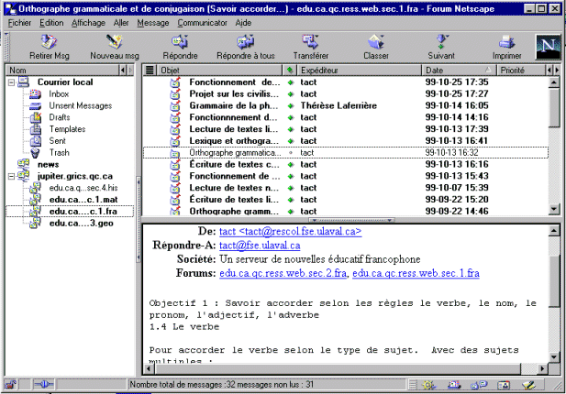This screenshot has height=394, width=566.
Task: Click message list scroll down arrow
Action: click(554, 209)
